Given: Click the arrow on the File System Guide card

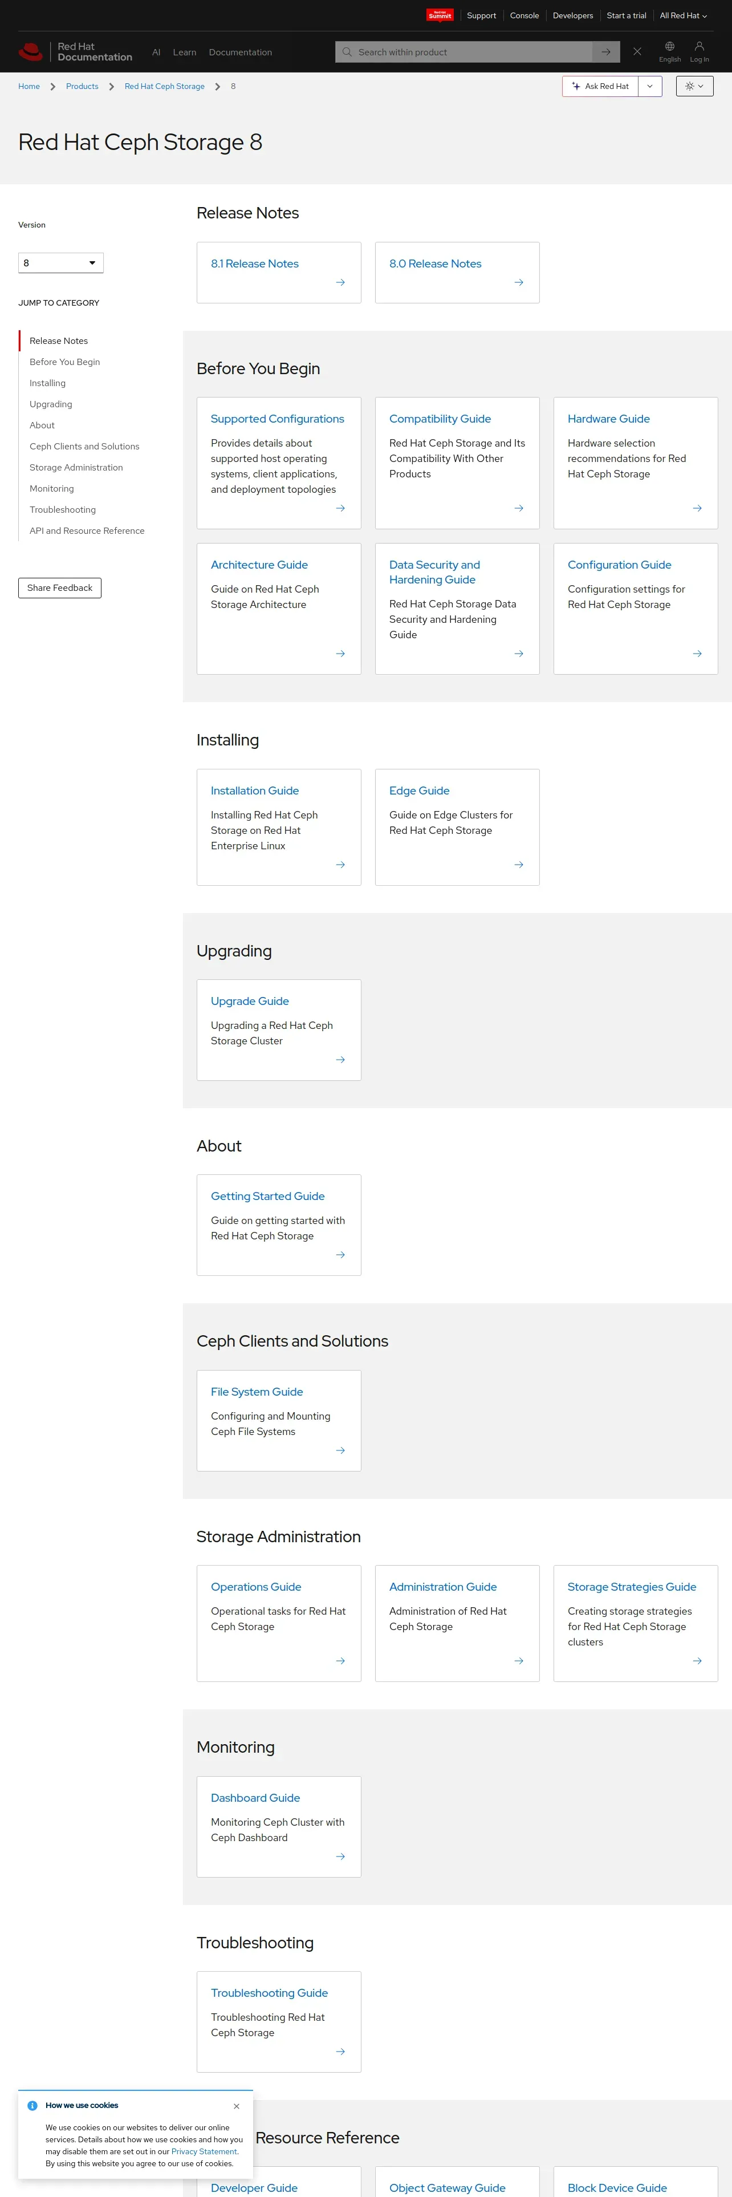Looking at the screenshot, I should point(341,1450).
